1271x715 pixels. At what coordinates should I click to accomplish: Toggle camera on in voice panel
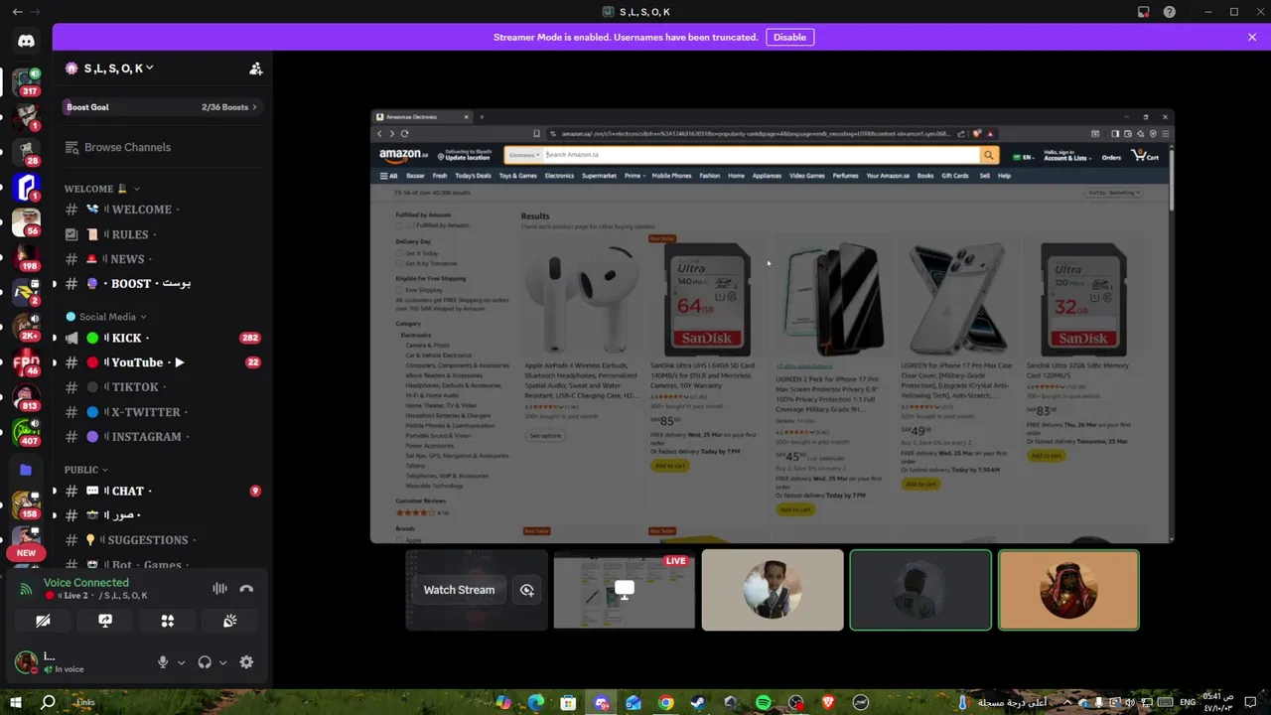pos(43,621)
